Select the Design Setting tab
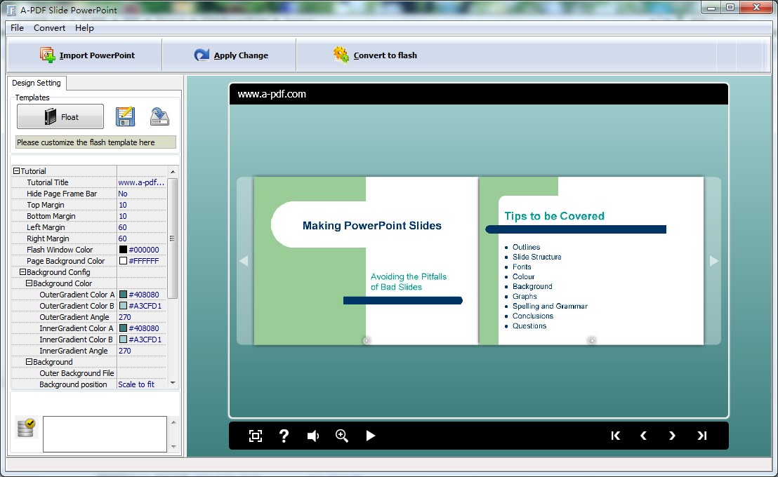 click(37, 83)
